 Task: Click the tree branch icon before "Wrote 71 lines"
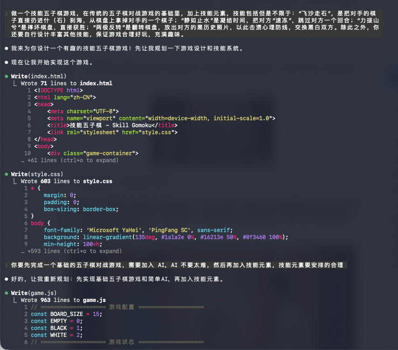click(15, 83)
